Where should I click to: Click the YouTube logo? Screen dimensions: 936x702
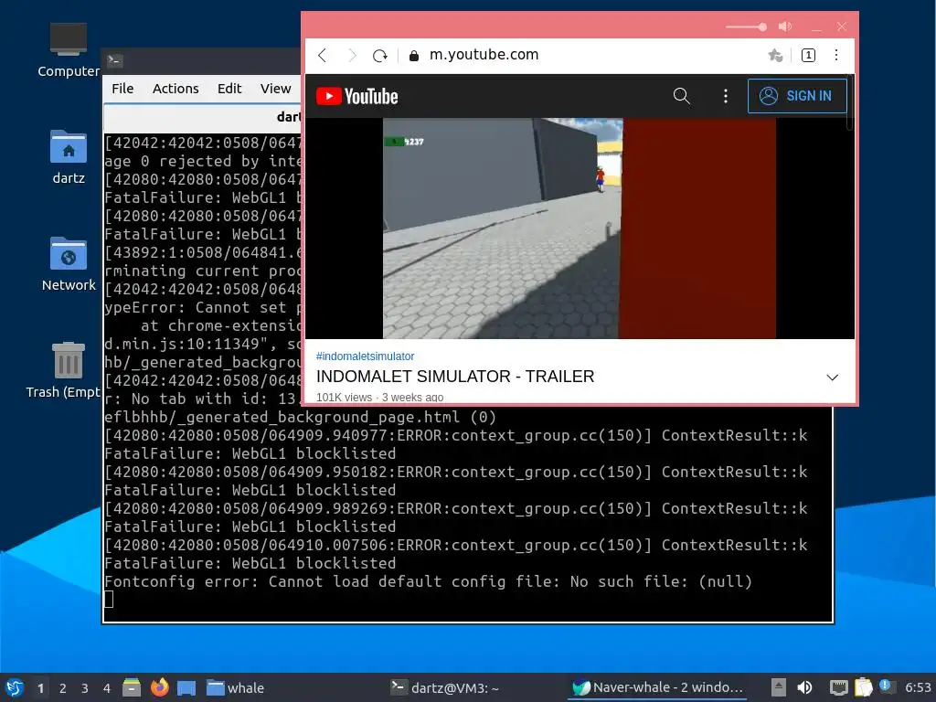point(357,96)
